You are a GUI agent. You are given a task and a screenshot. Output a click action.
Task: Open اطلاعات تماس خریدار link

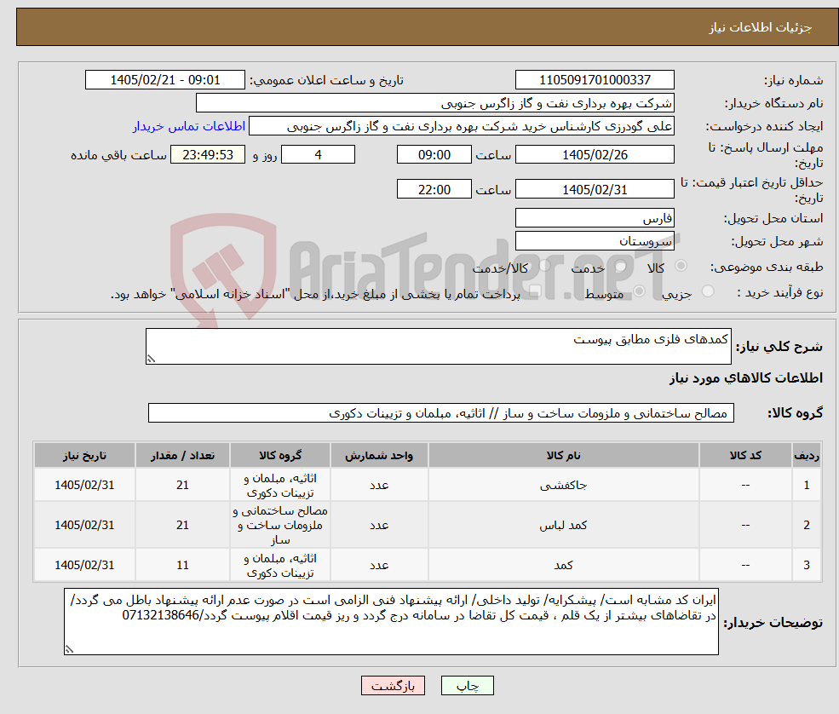(189, 126)
